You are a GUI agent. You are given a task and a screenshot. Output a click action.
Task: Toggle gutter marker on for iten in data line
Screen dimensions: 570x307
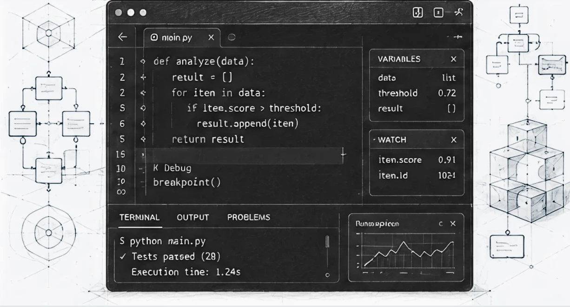point(143,93)
